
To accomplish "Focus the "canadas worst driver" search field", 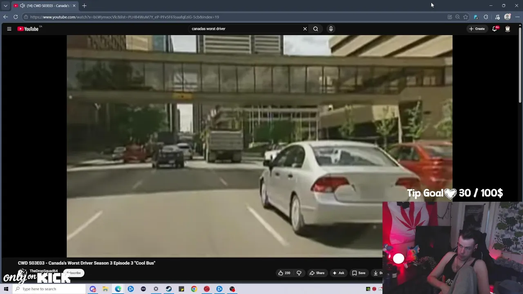I will (x=245, y=29).
